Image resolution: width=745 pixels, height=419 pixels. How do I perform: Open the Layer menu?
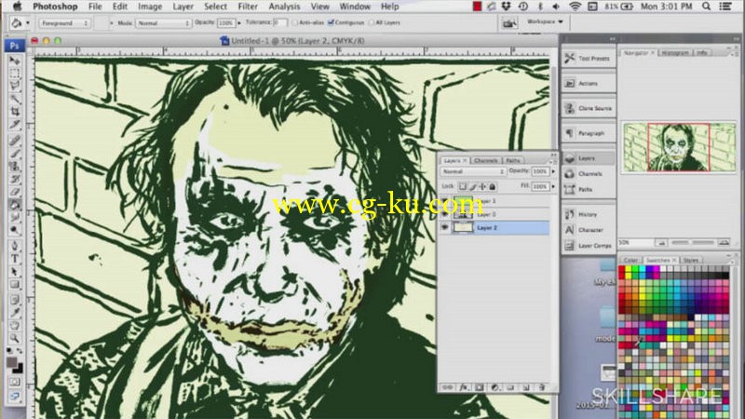[x=183, y=7]
